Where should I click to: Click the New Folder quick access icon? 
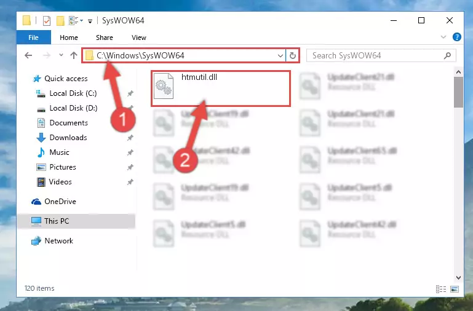pyautogui.click(x=60, y=20)
